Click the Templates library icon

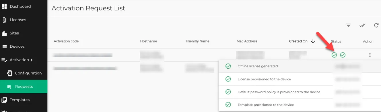tap(4, 100)
